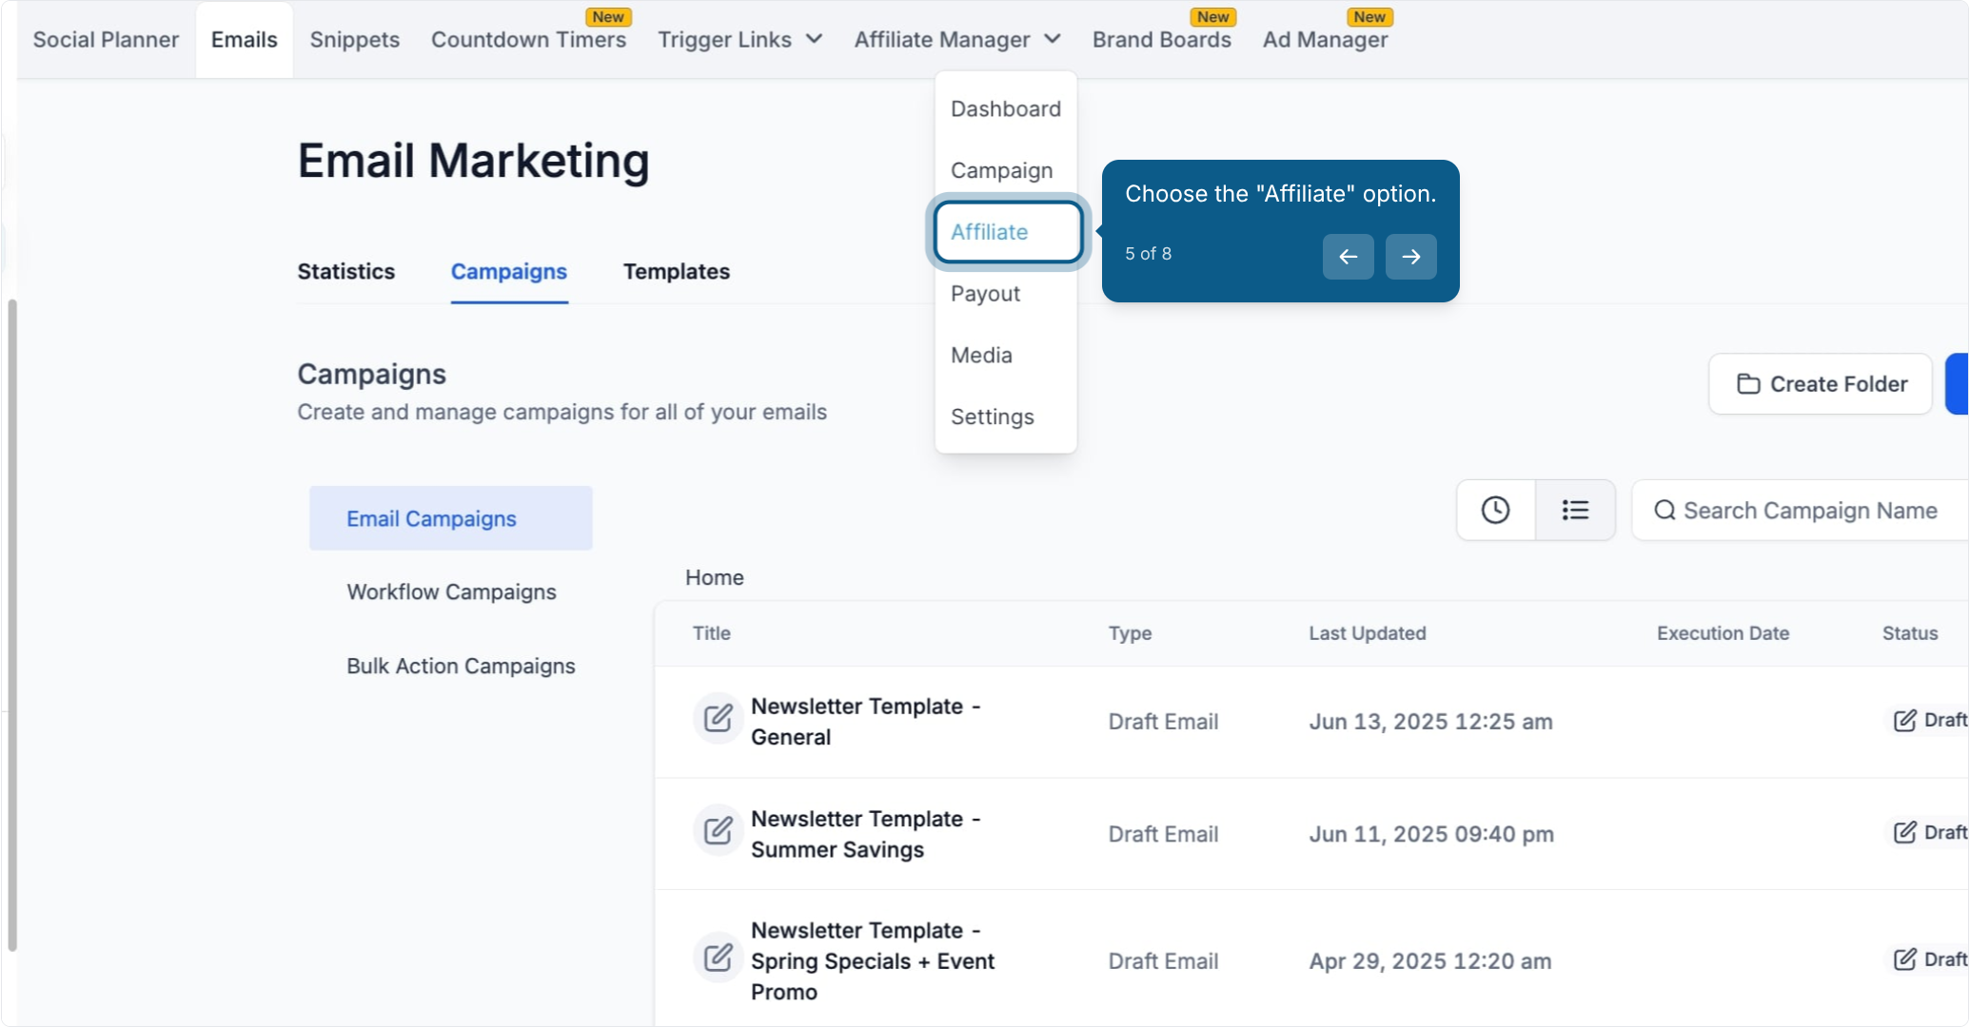This screenshot has height=1027, width=1970.
Task: Select Bulk Action Campaigns in sidebar
Action: (461, 667)
